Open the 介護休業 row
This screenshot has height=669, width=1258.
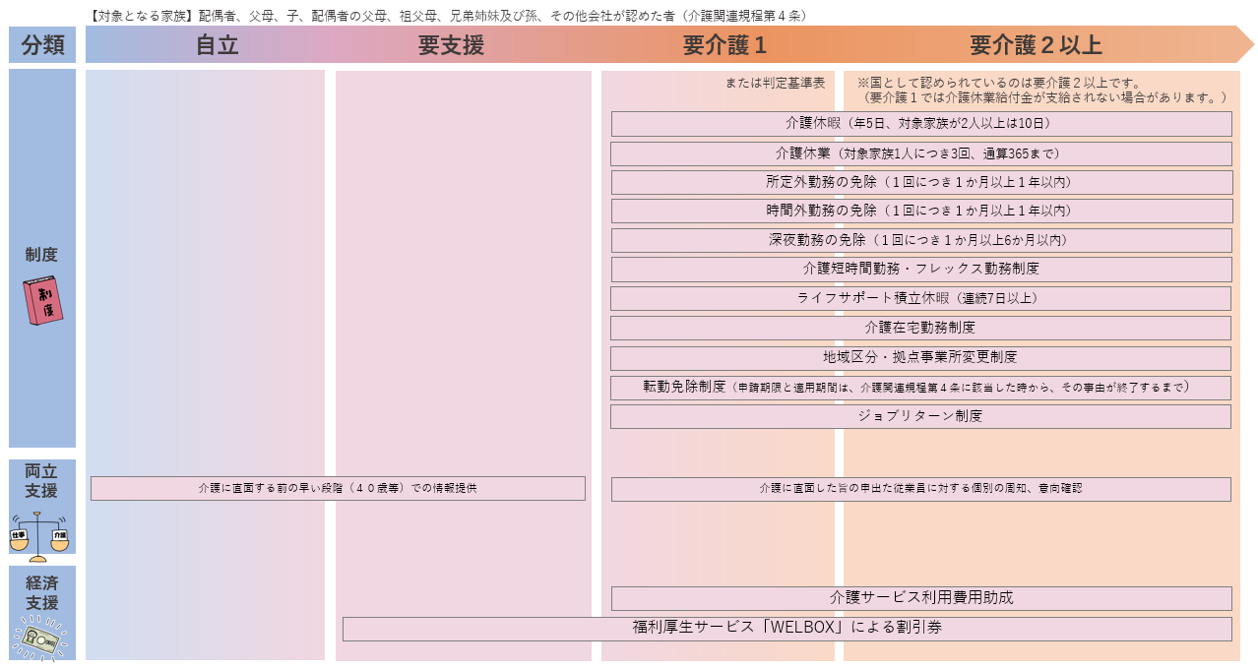tap(920, 153)
